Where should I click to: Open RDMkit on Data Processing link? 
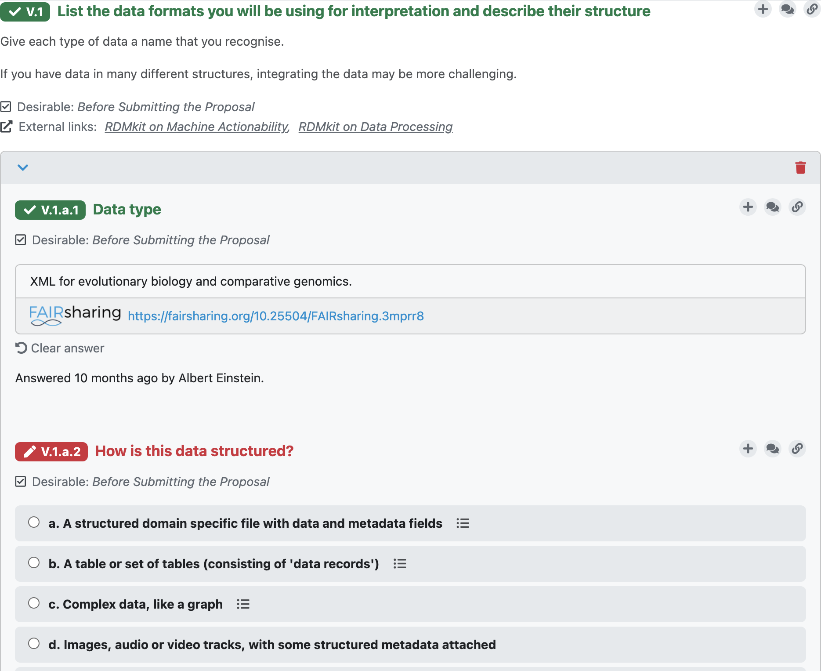376,127
